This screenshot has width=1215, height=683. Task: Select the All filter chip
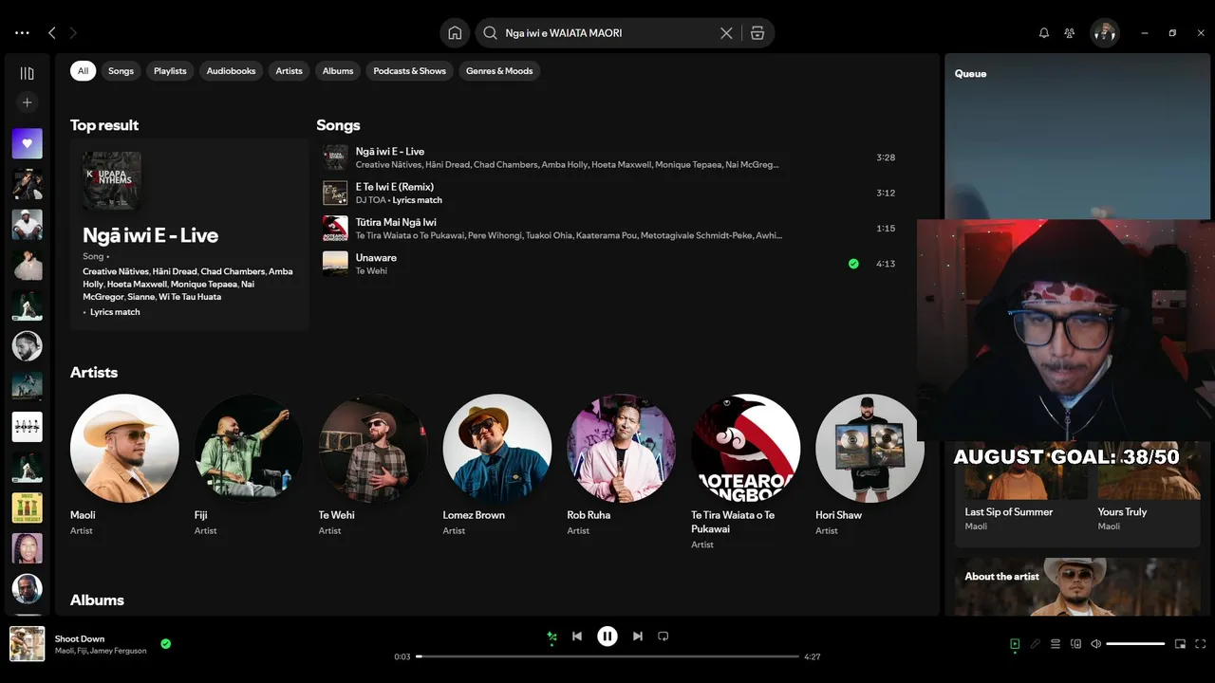click(83, 71)
